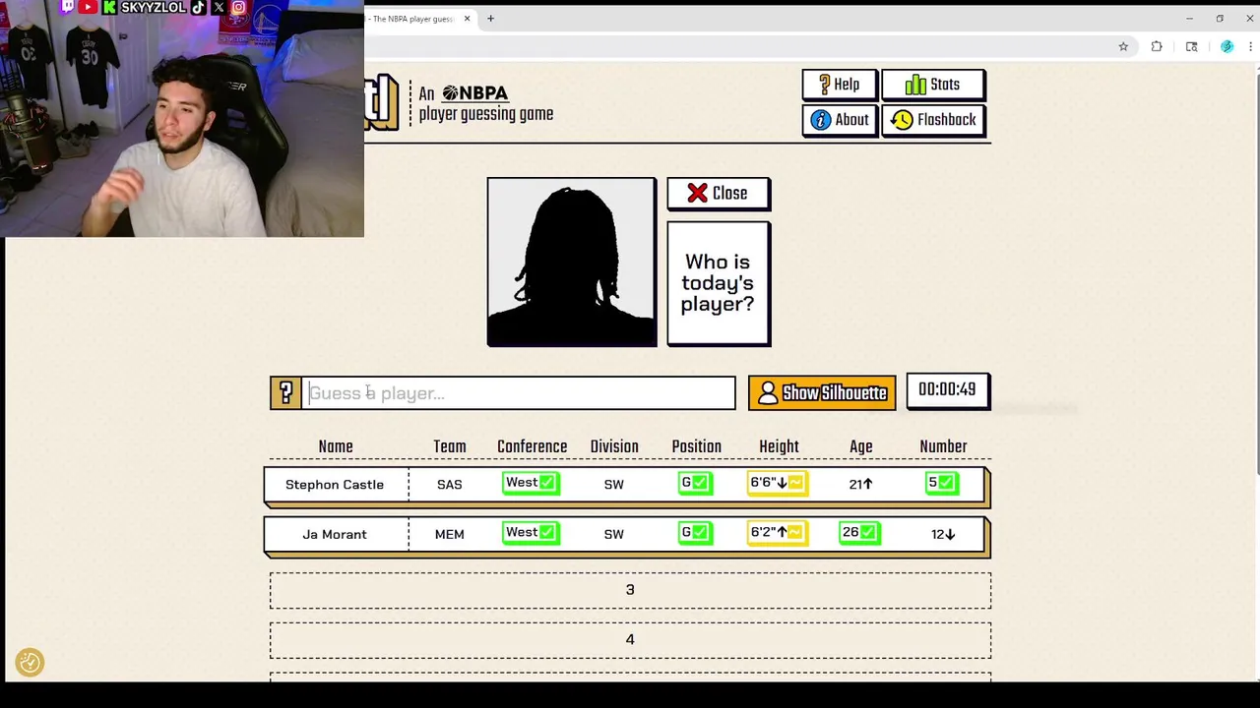This screenshot has height=708, width=1260.
Task: Click the Number column header
Action: point(943,446)
